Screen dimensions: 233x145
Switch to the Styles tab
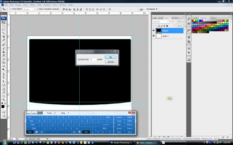213,18
